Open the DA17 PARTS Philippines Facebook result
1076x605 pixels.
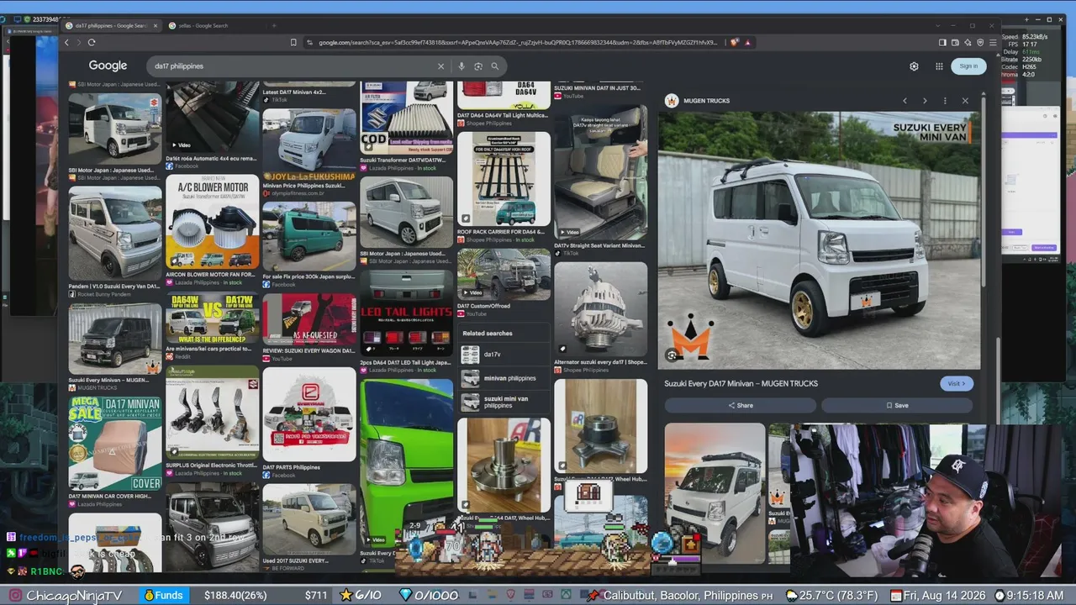(309, 414)
